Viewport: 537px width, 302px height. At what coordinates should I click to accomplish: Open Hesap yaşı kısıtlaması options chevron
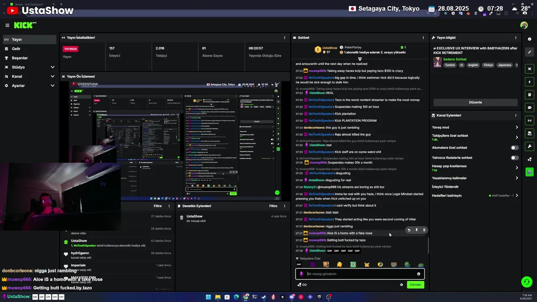click(516, 168)
